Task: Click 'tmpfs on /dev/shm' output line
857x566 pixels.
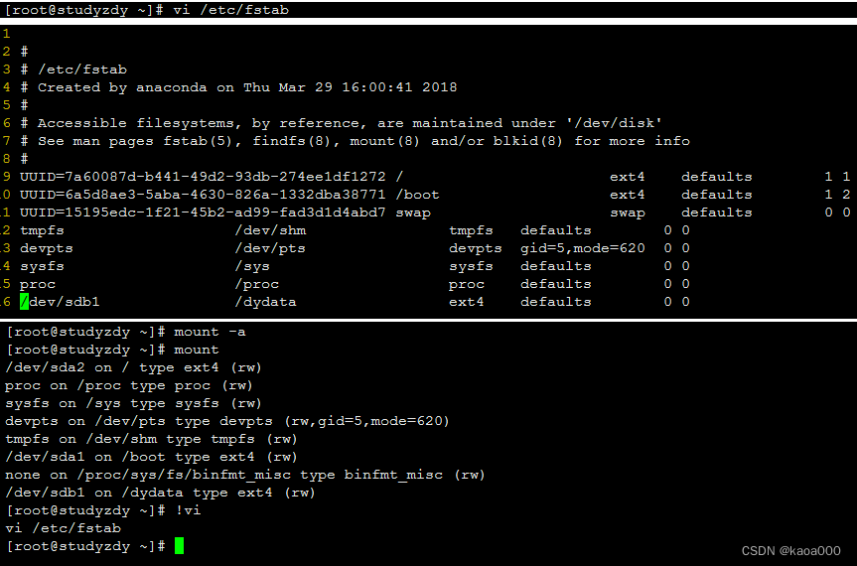Action: pos(151,439)
